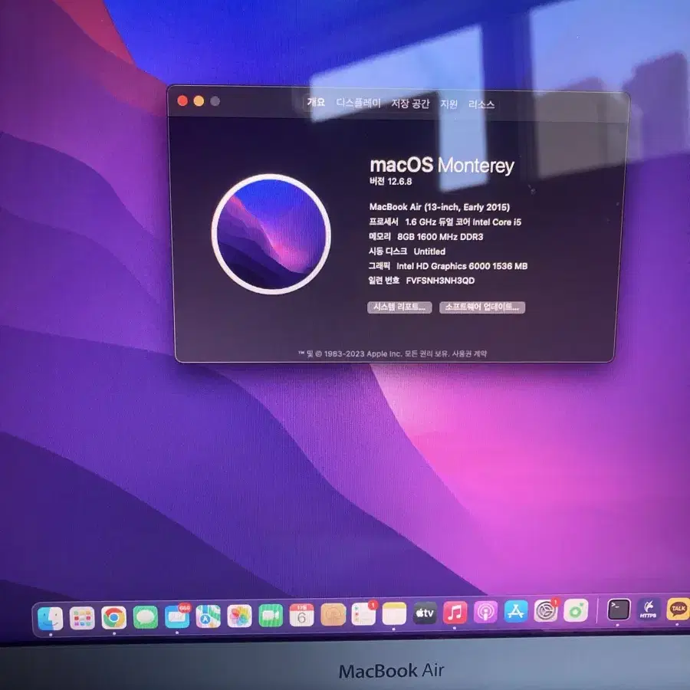The height and width of the screenshot is (690, 690).
Task: Open Finder from the Dock
Action: [51, 618]
